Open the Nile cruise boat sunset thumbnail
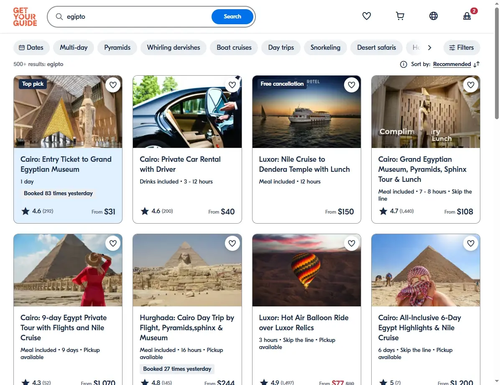The width and height of the screenshot is (500, 385). pos(306,112)
